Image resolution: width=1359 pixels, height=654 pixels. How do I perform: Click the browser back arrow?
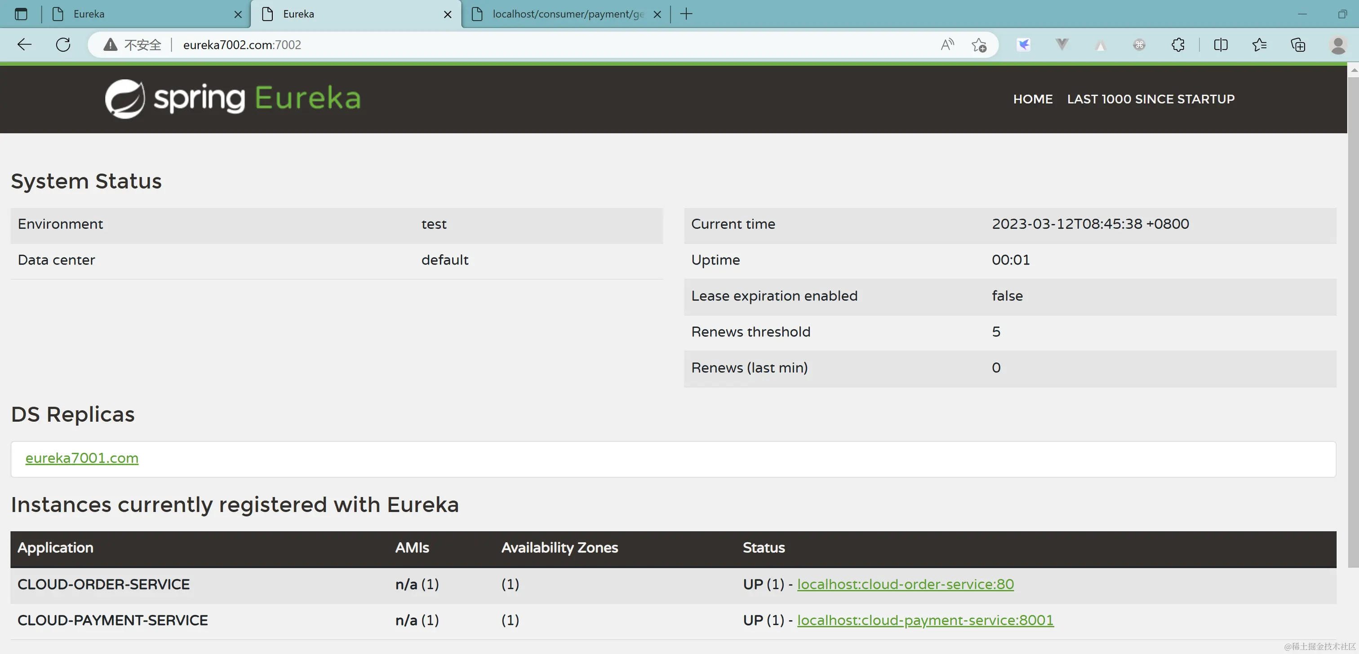pyautogui.click(x=24, y=45)
